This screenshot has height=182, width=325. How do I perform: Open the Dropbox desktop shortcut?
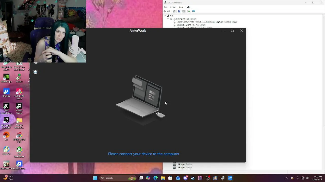coord(6,93)
